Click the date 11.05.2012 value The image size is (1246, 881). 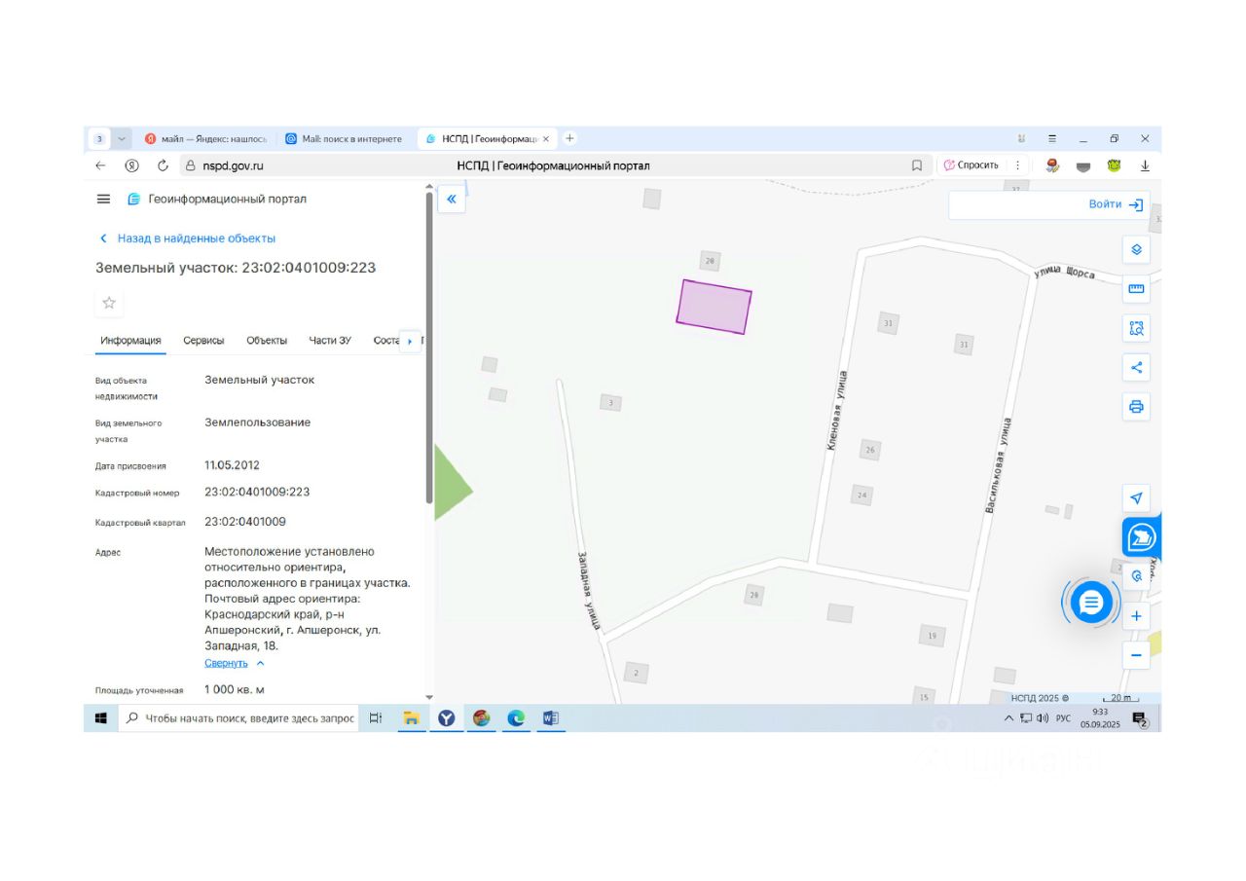pyautogui.click(x=232, y=465)
